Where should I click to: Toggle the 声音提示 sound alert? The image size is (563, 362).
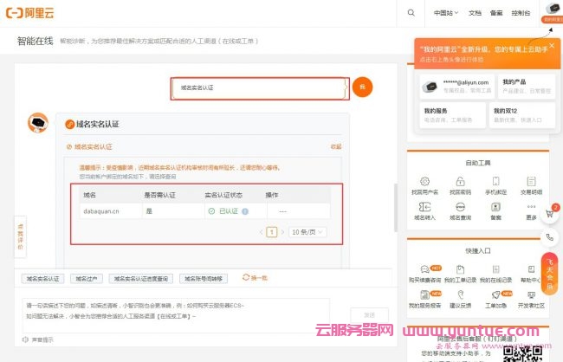[39, 339]
